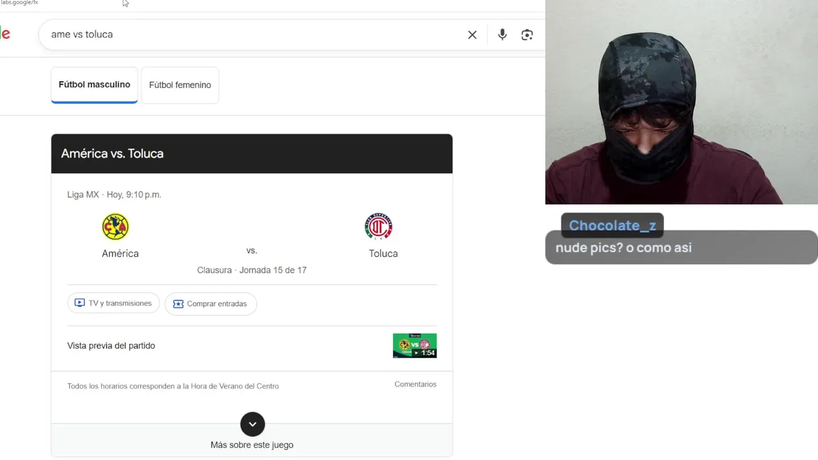
Task: Open the América team name link
Action: pos(120,254)
